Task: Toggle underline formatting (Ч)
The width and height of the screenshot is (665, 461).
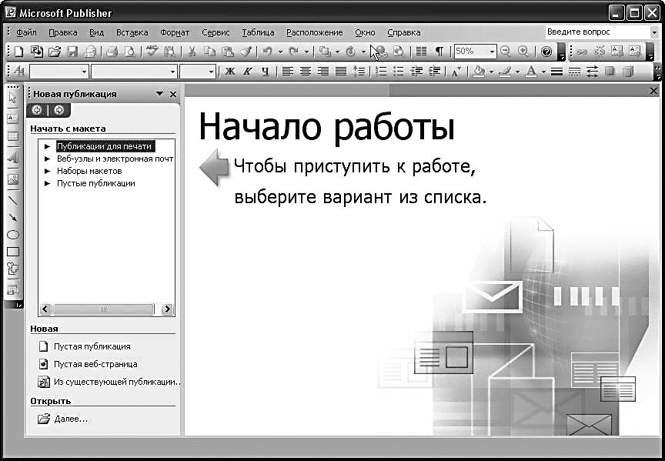Action: pos(265,72)
